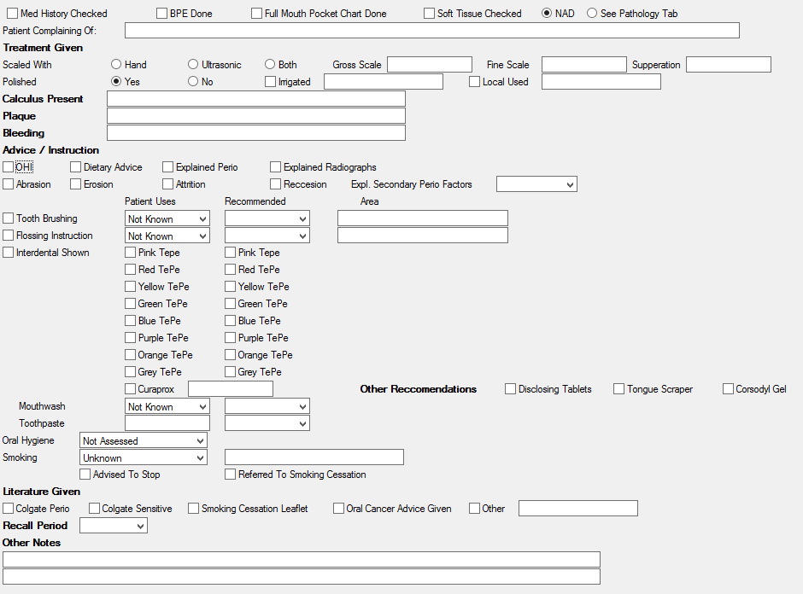The image size is (803, 594).
Task: Tick Full Mouth Pocket Chart Done
Action: (x=256, y=13)
